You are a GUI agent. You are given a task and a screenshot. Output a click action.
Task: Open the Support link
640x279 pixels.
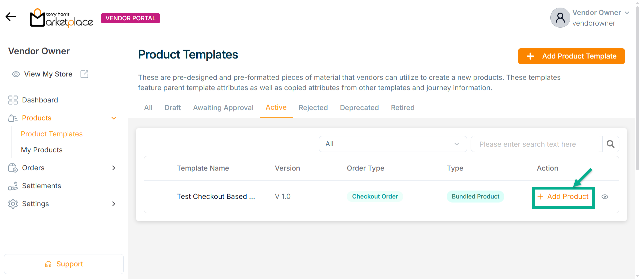click(64, 264)
